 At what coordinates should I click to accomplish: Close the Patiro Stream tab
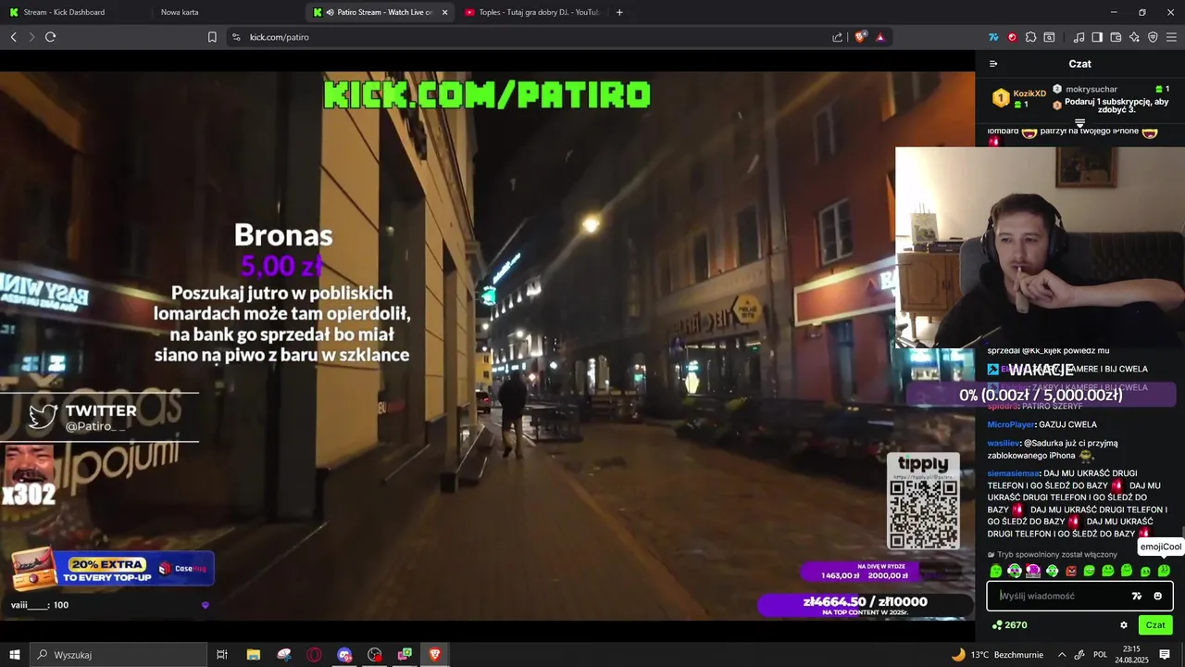(445, 12)
